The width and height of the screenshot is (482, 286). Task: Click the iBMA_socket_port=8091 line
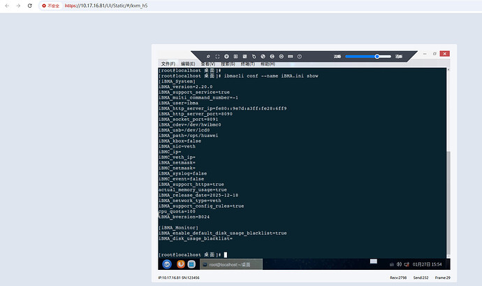tap(189, 120)
